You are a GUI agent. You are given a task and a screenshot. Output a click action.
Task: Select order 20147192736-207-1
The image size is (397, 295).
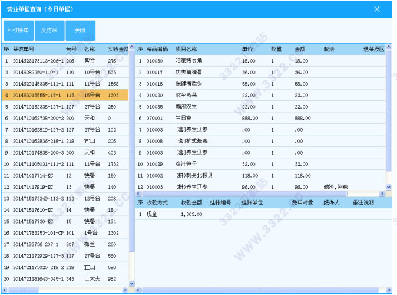pyautogui.click(x=65, y=244)
